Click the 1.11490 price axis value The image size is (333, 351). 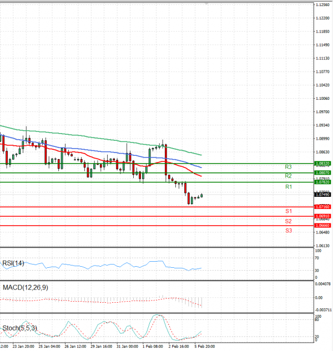pos(322,45)
